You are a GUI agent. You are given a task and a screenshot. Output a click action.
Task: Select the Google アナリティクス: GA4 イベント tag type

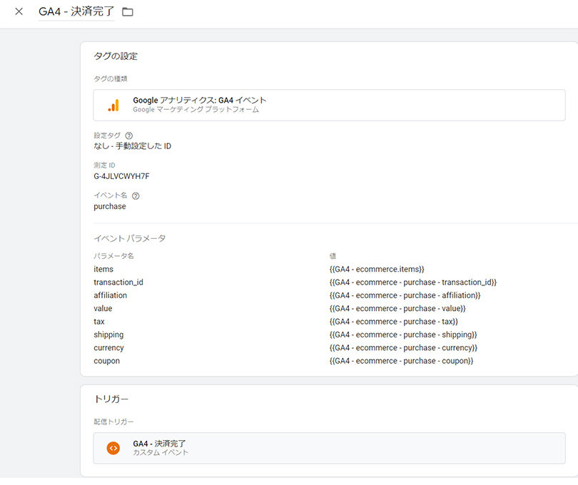point(329,105)
